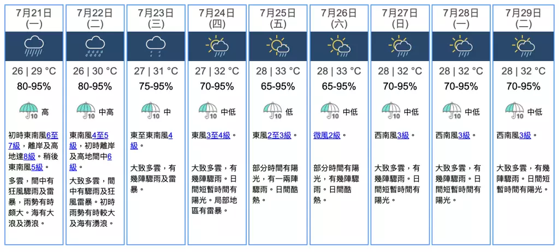Click the heavy rain icon for 7月21日
This screenshot has height=252, width=559.
tap(34, 46)
